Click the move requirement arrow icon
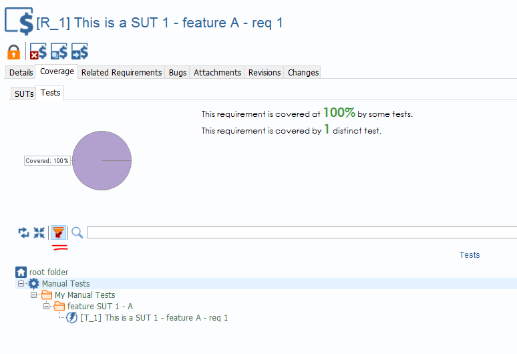The image size is (517, 354). coord(80,51)
